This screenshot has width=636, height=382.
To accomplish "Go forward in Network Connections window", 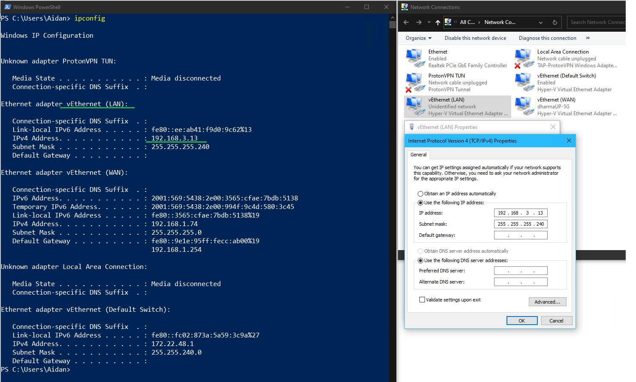I will pos(419,22).
